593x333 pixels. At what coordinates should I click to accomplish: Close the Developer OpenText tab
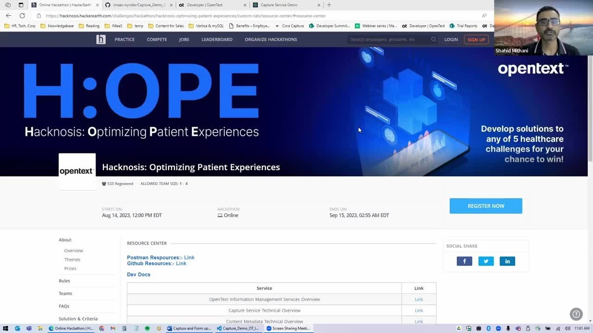click(x=245, y=5)
